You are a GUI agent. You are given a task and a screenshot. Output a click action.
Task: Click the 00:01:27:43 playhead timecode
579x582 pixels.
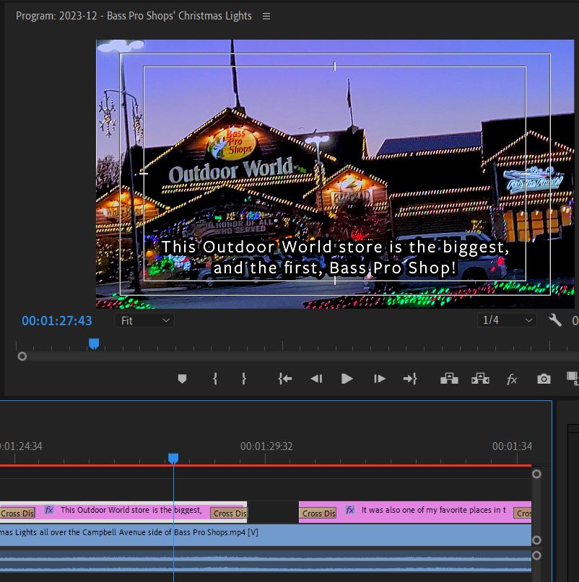(57, 321)
